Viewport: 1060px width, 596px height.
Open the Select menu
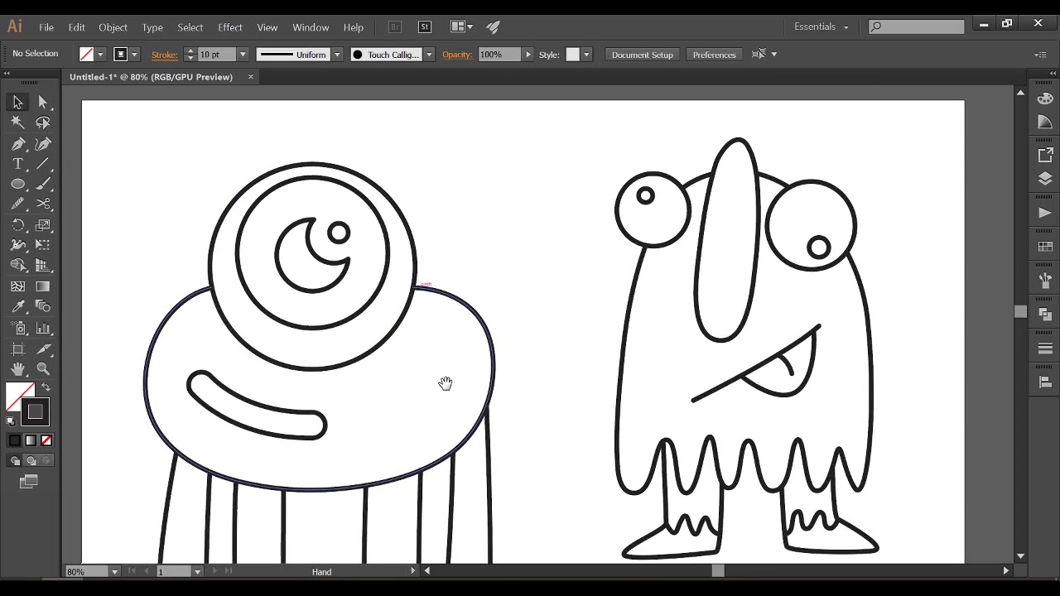pos(190,27)
